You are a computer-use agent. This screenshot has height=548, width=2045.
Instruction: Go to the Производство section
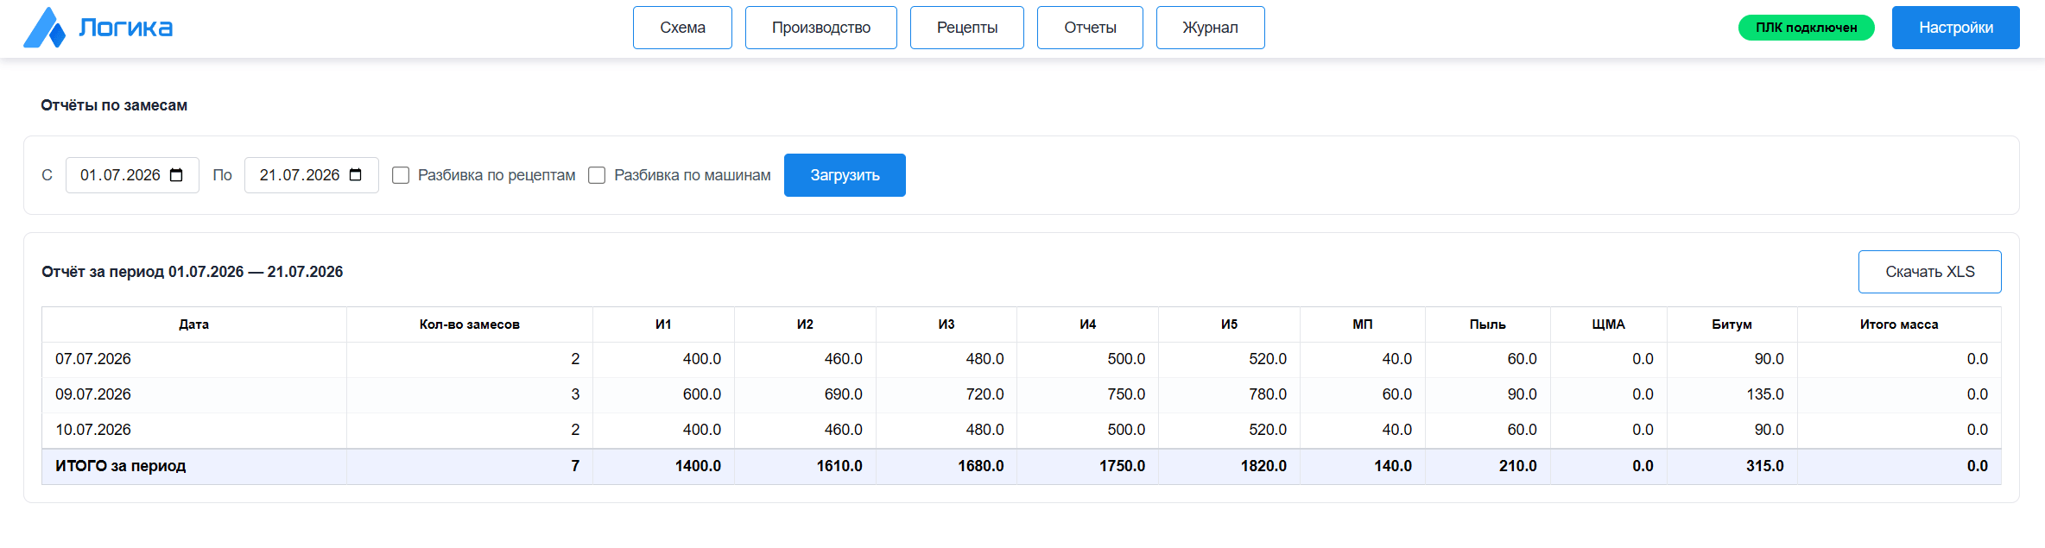point(821,28)
